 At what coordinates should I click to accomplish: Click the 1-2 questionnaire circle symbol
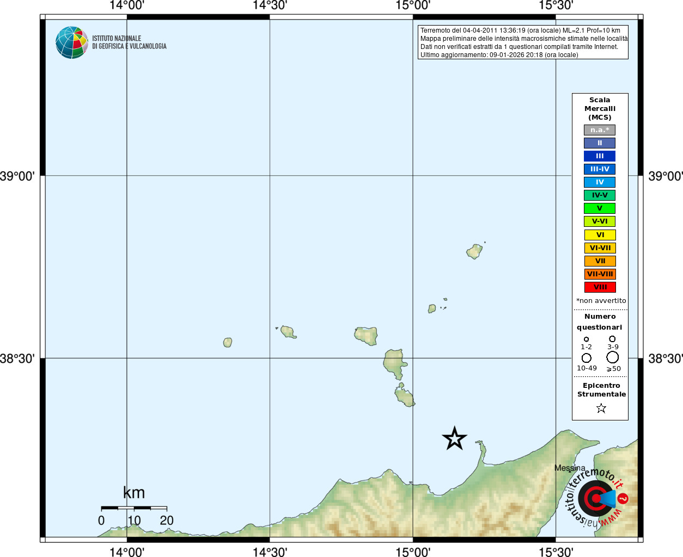pos(587,339)
